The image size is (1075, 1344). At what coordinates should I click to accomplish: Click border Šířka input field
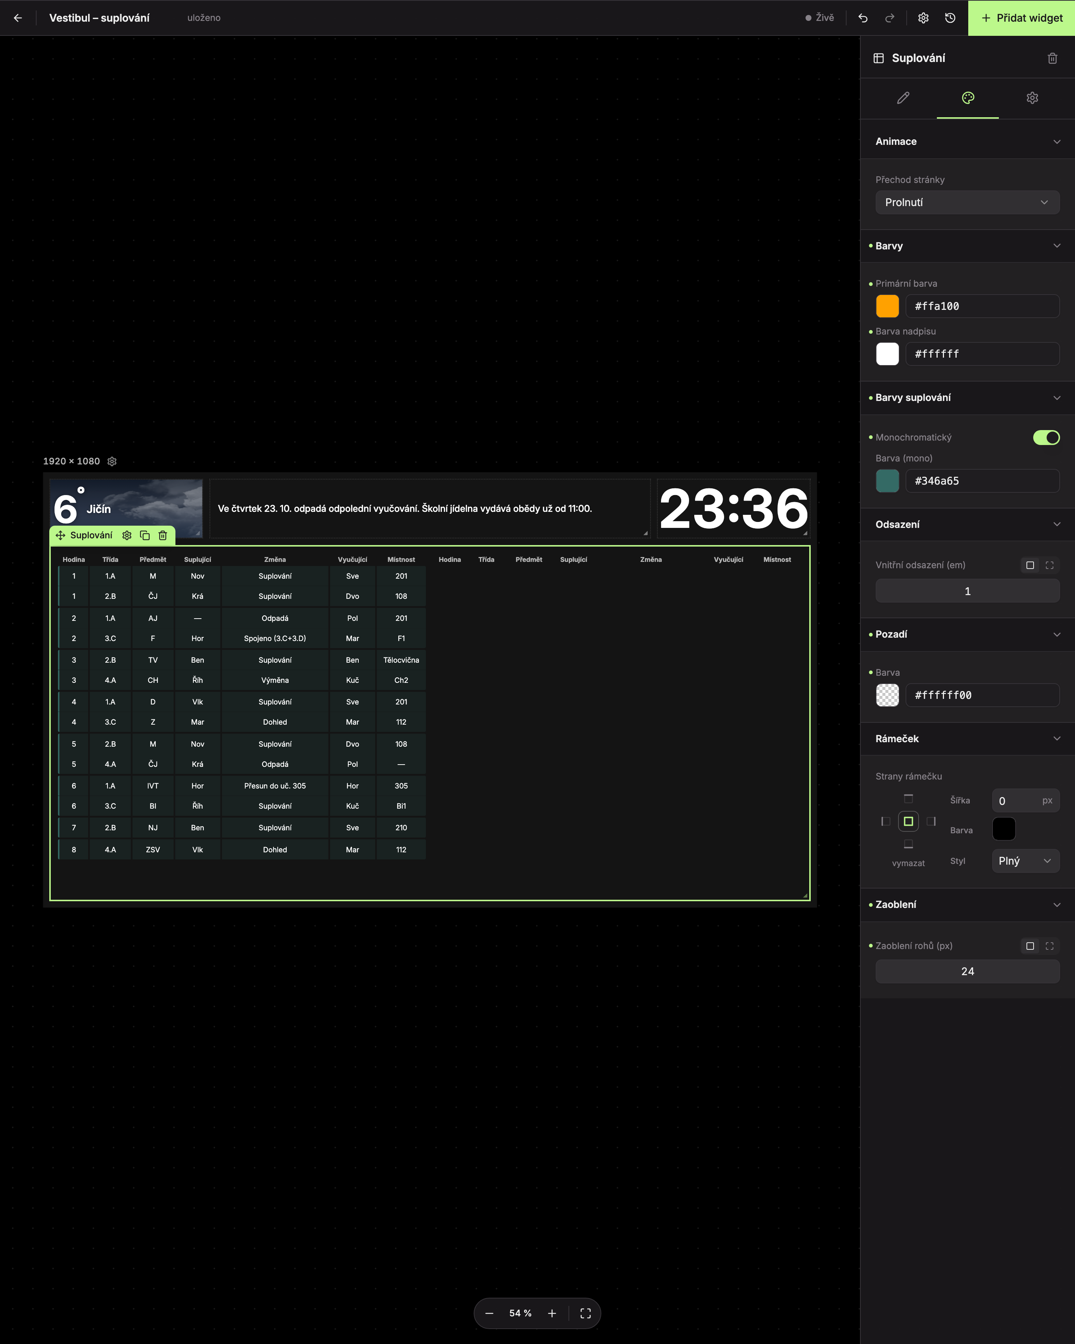coord(1025,801)
